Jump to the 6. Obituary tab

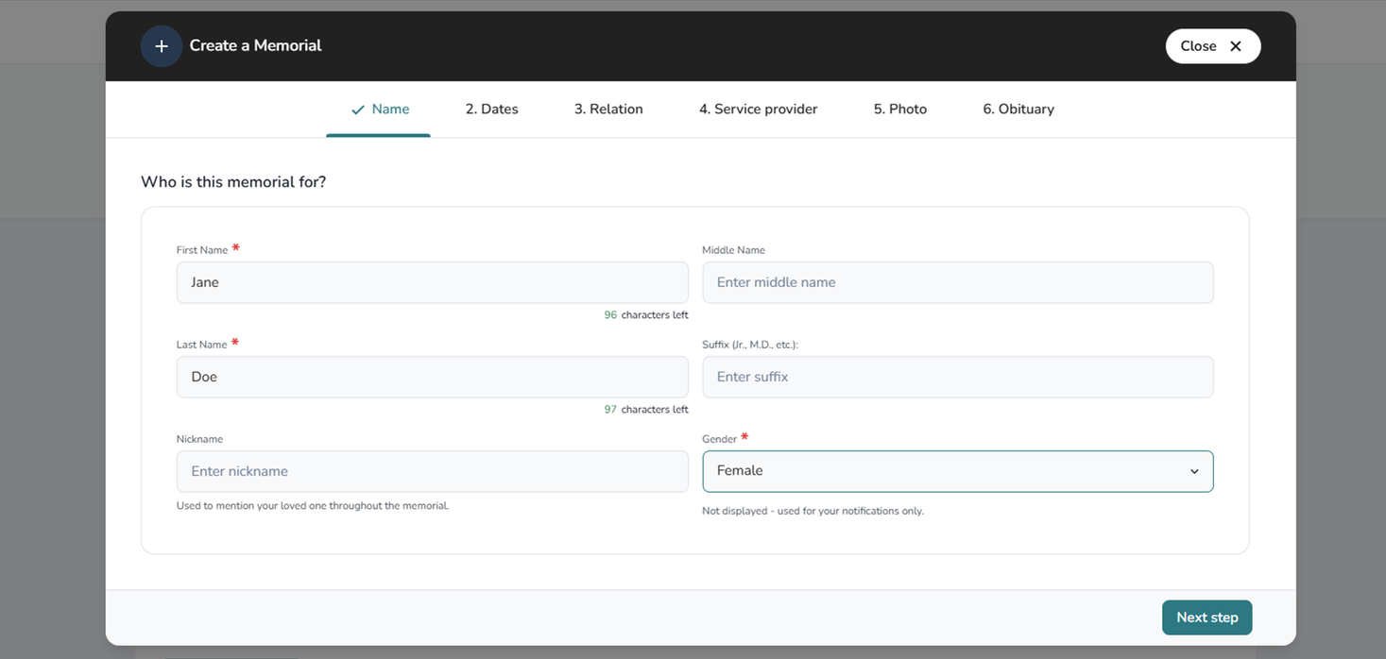pos(1018,110)
